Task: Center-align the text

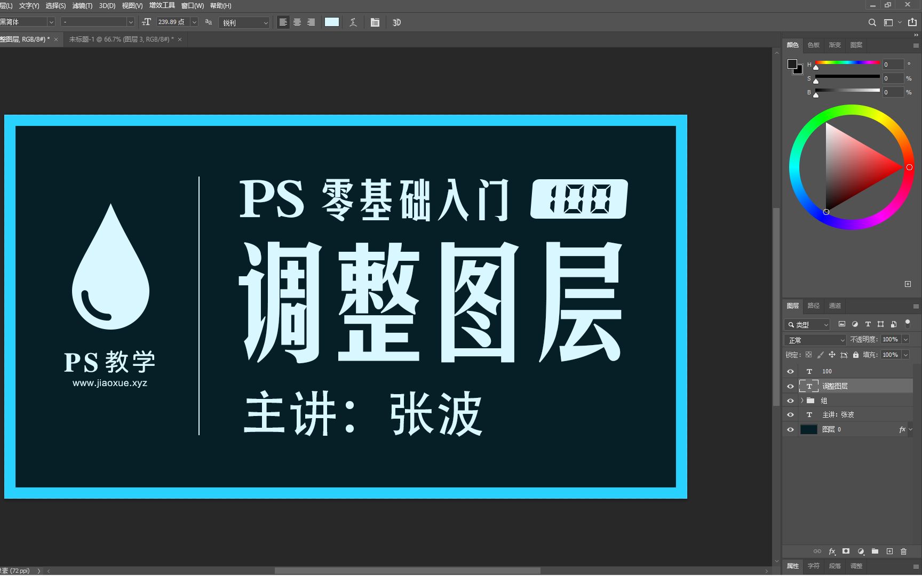Action: point(297,22)
